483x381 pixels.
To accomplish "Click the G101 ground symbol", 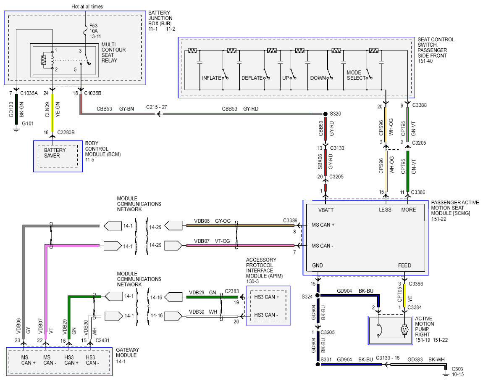I will click(x=16, y=129).
